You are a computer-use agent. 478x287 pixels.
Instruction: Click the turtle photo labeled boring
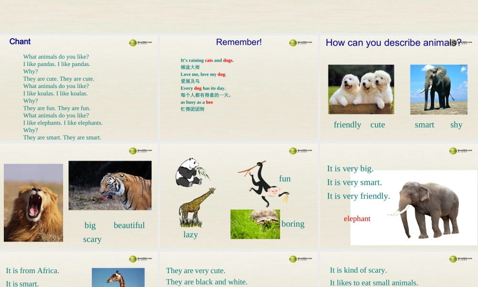tap(255, 224)
